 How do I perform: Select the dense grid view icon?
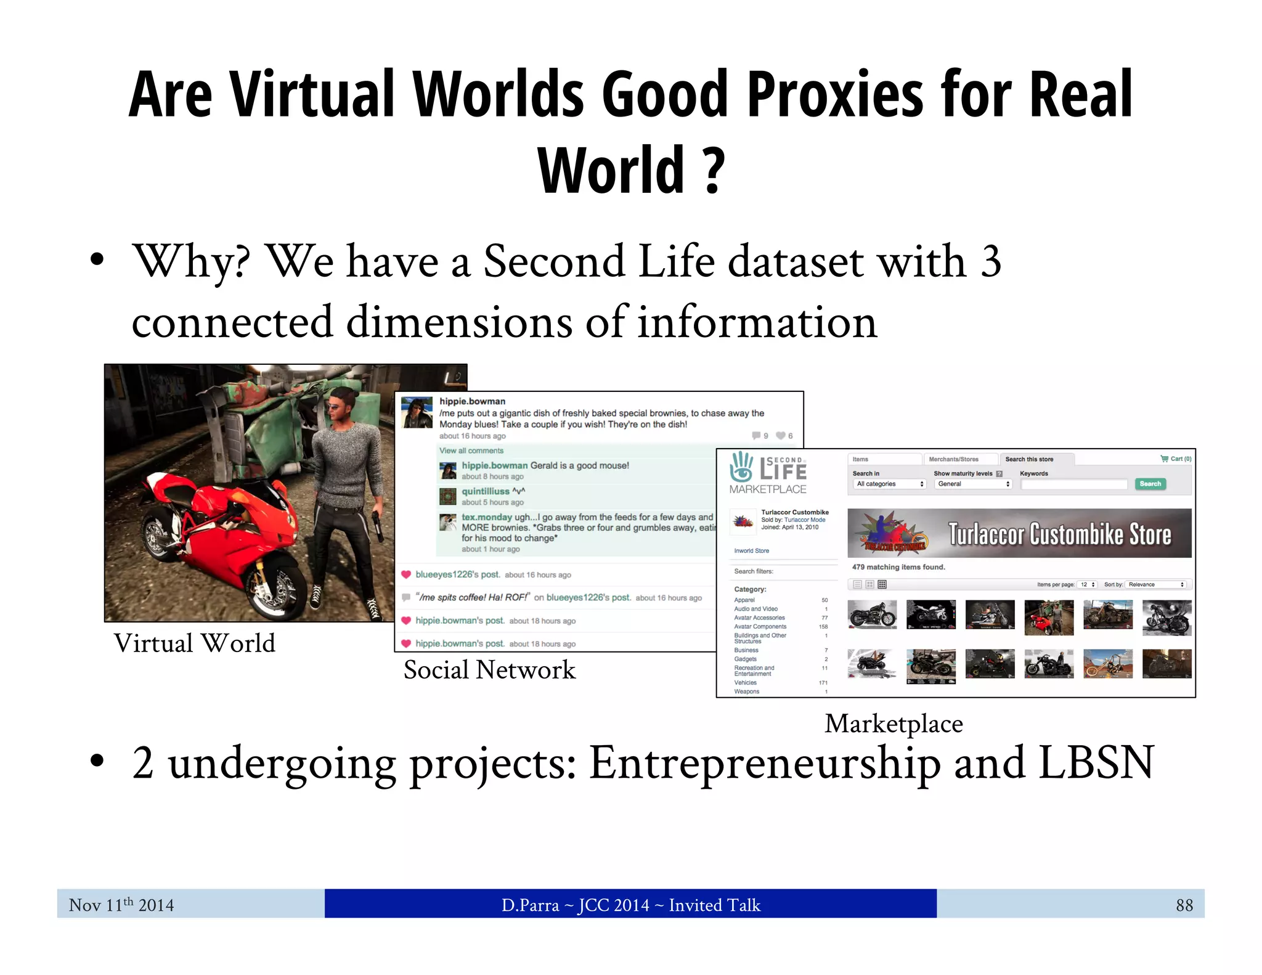(882, 584)
